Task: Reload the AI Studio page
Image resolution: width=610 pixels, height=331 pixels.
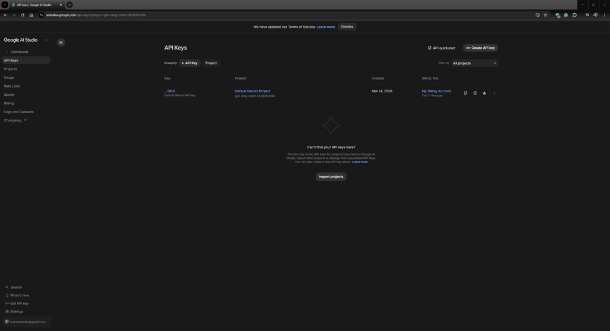Action: pos(23,15)
